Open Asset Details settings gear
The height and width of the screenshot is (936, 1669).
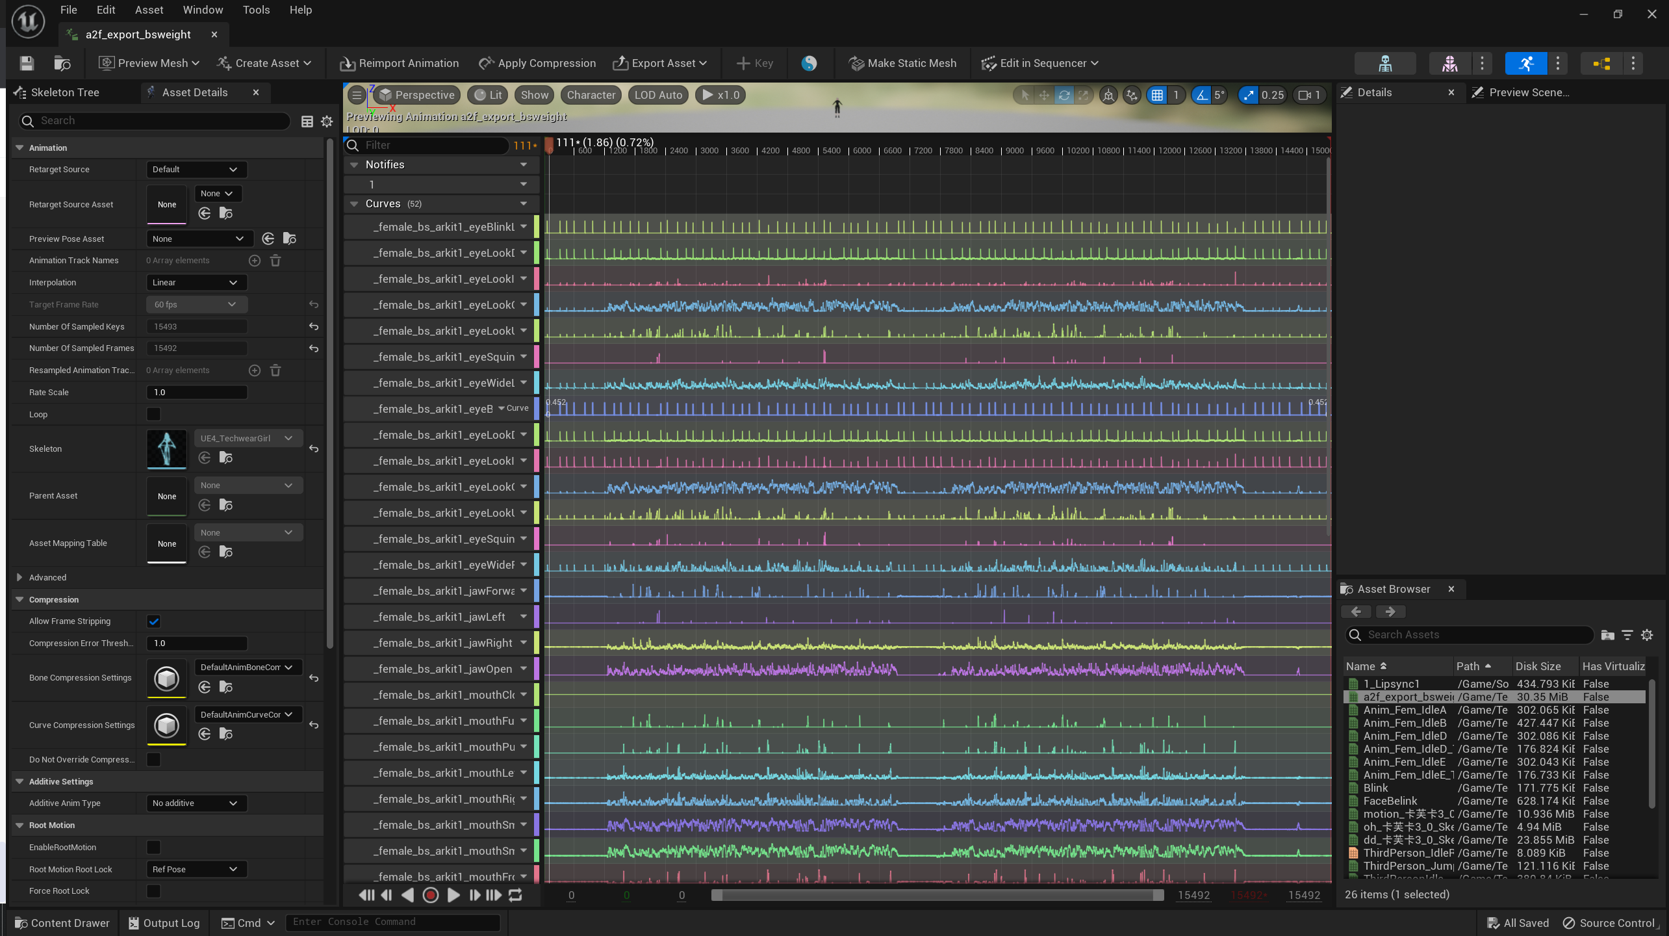(327, 122)
